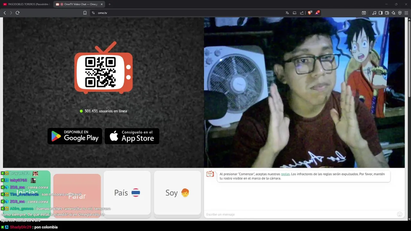Click the 301.431 usuarios en línea text
Image resolution: width=411 pixels, height=231 pixels.
[x=106, y=111]
